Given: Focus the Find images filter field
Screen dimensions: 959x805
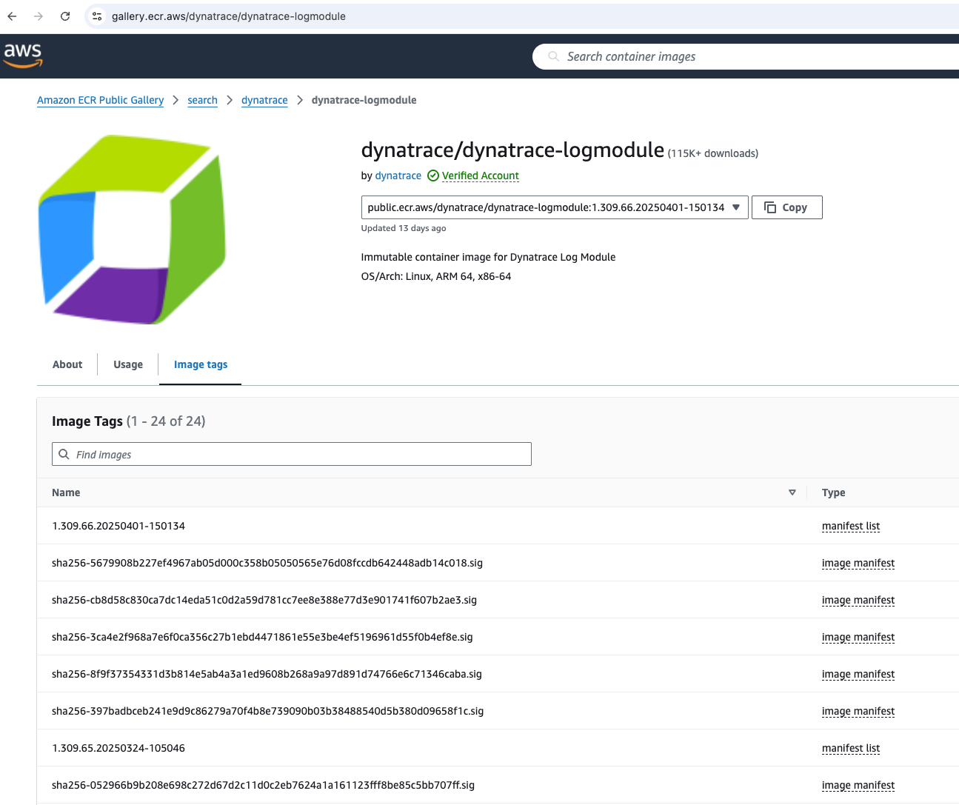Looking at the screenshot, I should click(x=292, y=454).
